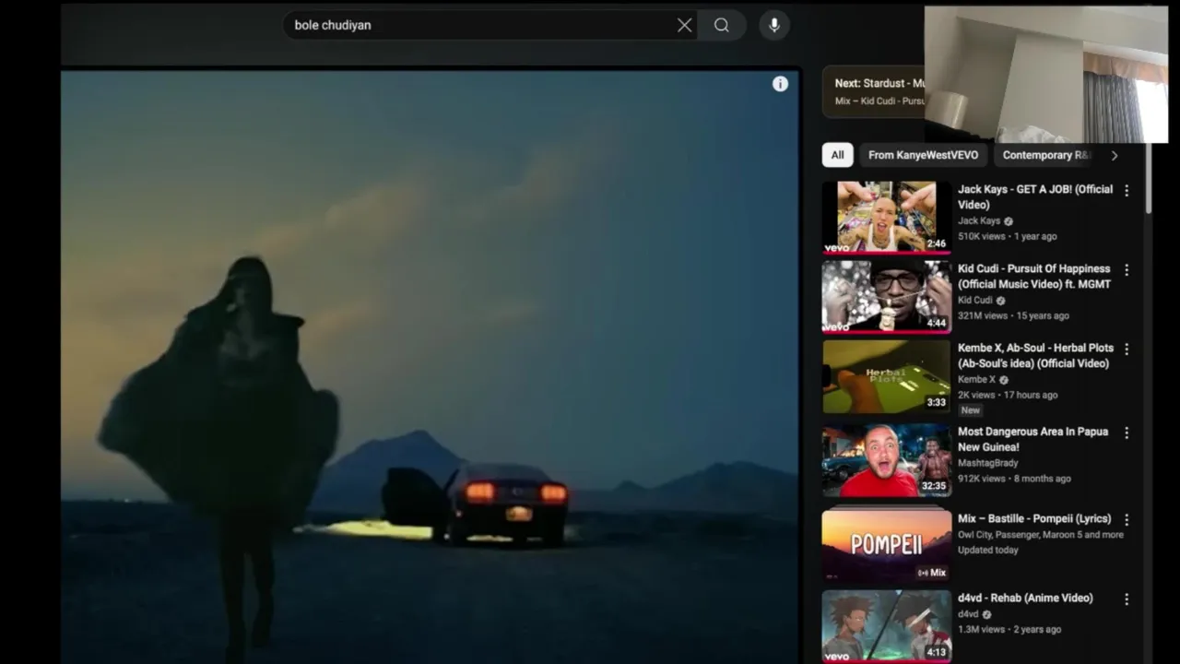This screenshot has height=664, width=1180.
Task: Open Kid Cudi Pursuit Of Happiness thumbnail
Action: click(886, 296)
